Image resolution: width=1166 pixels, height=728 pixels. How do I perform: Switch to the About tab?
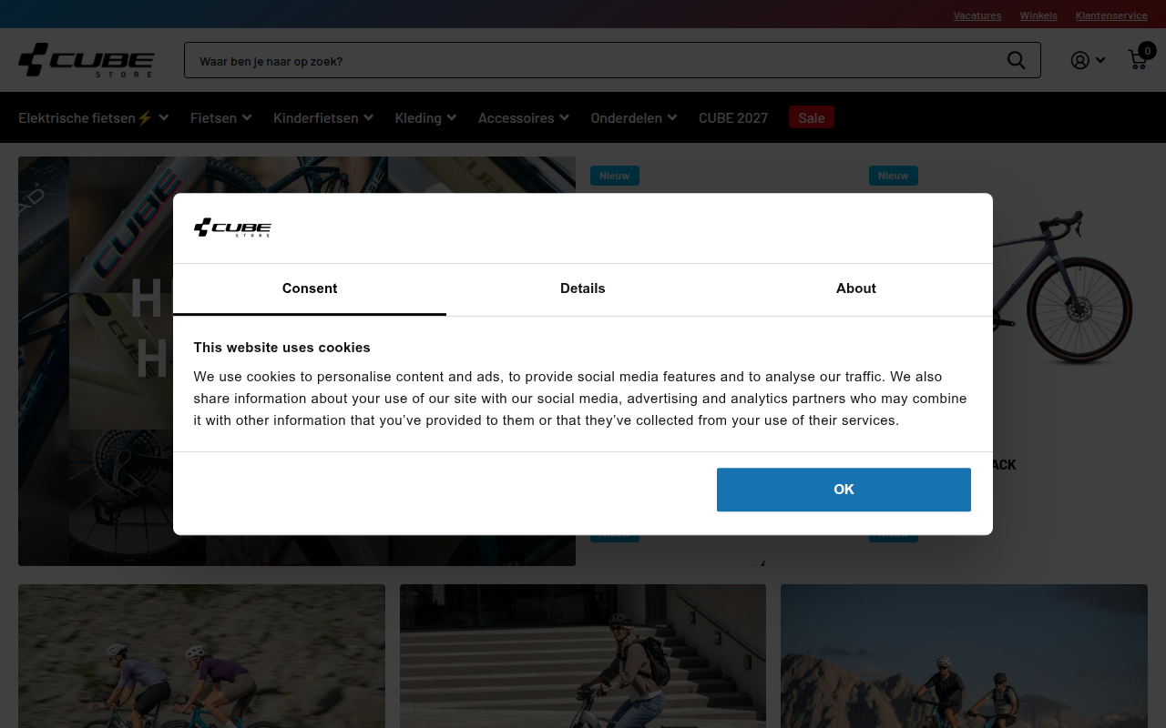856,288
